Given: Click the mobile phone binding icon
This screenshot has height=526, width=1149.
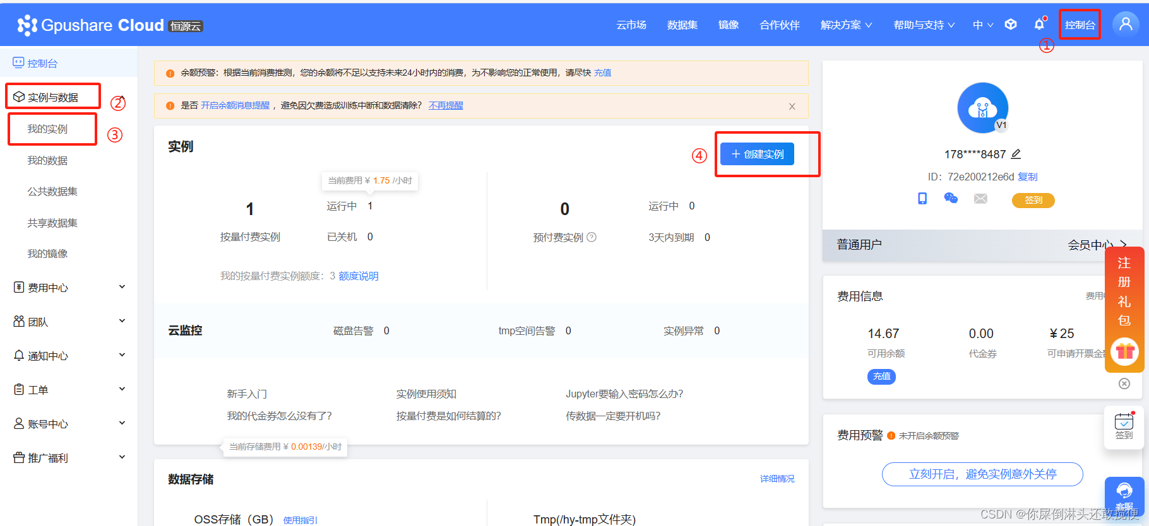Looking at the screenshot, I should coord(922,199).
